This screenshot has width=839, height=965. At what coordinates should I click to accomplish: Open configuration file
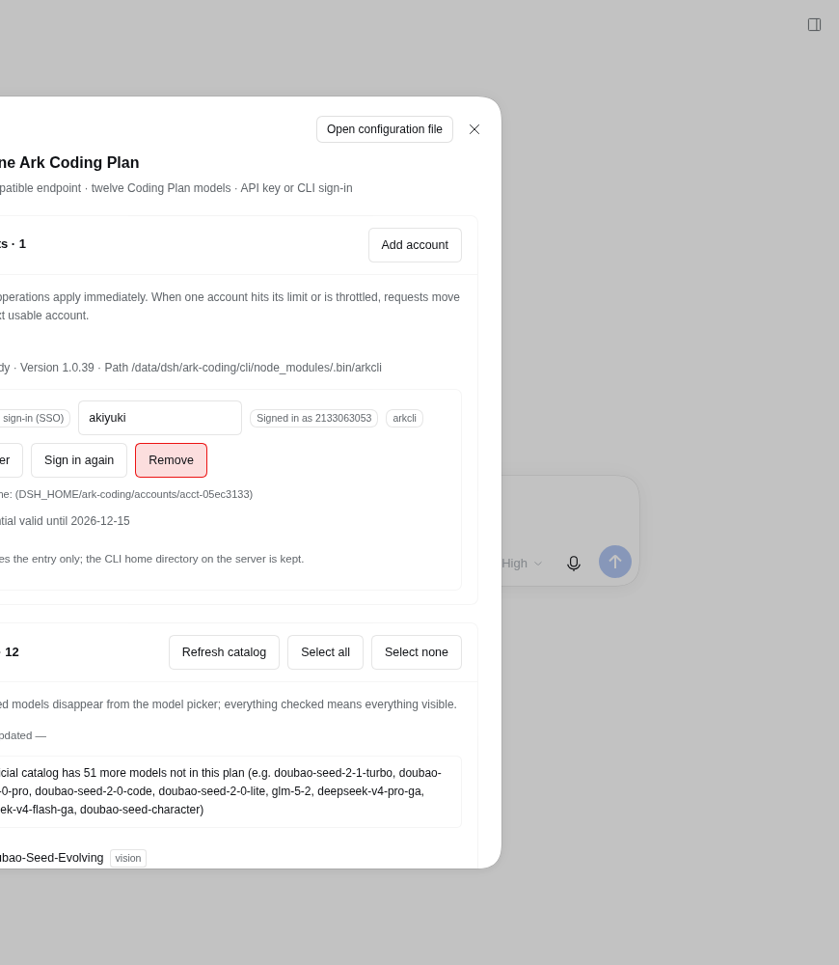coord(385,129)
